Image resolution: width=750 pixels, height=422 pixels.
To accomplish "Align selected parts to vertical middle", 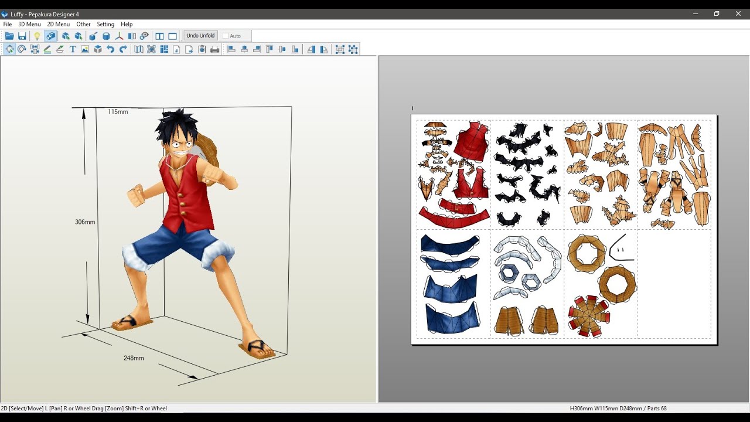I will 282,49.
